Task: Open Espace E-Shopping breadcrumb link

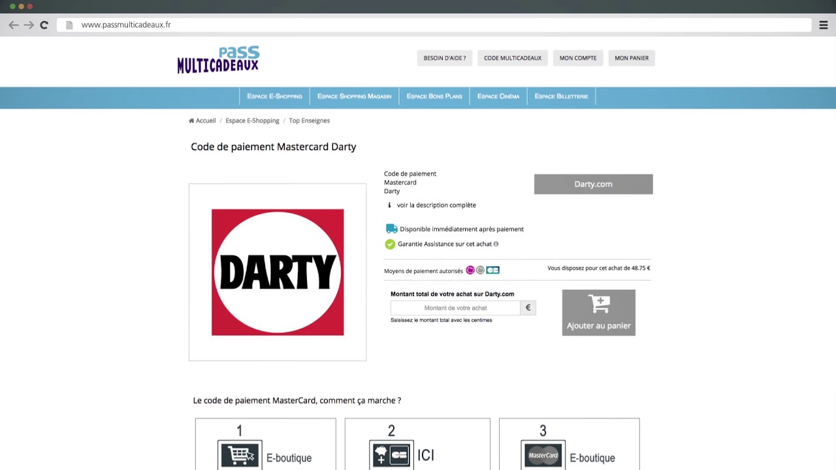Action: click(x=252, y=121)
